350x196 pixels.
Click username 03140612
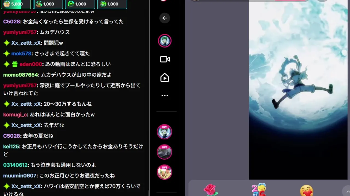pyautogui.click(x=15, y=165)
